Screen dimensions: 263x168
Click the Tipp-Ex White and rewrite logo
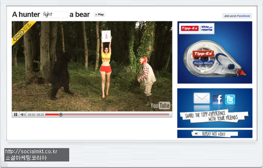(196, 29)
